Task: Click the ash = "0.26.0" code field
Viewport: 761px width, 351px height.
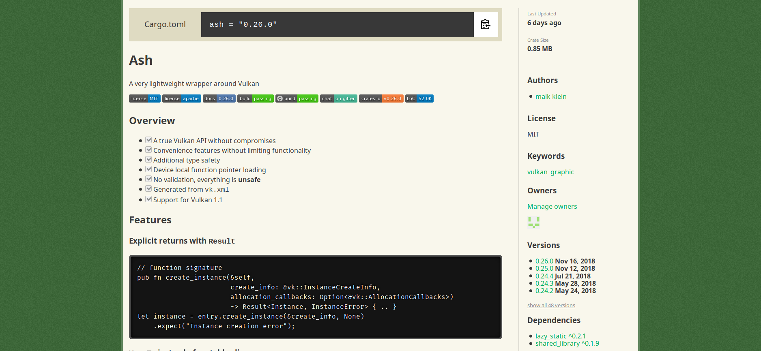Action: (x=337, y=25)
